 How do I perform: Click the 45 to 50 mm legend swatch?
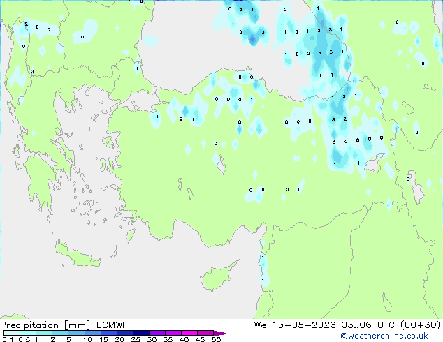[x=205, y=333]
